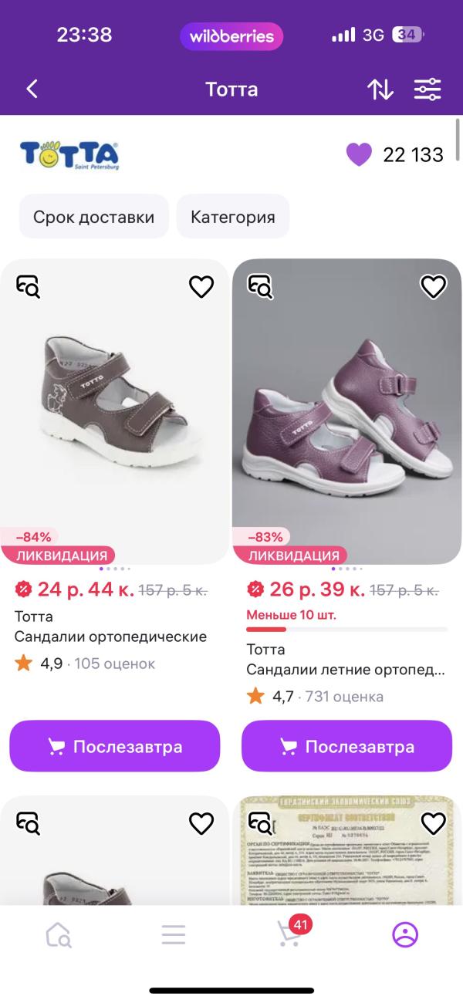Tap similar-image search on grey sandal
The height and width of the screenshot is (1003, 463).
tap(28, 286)
